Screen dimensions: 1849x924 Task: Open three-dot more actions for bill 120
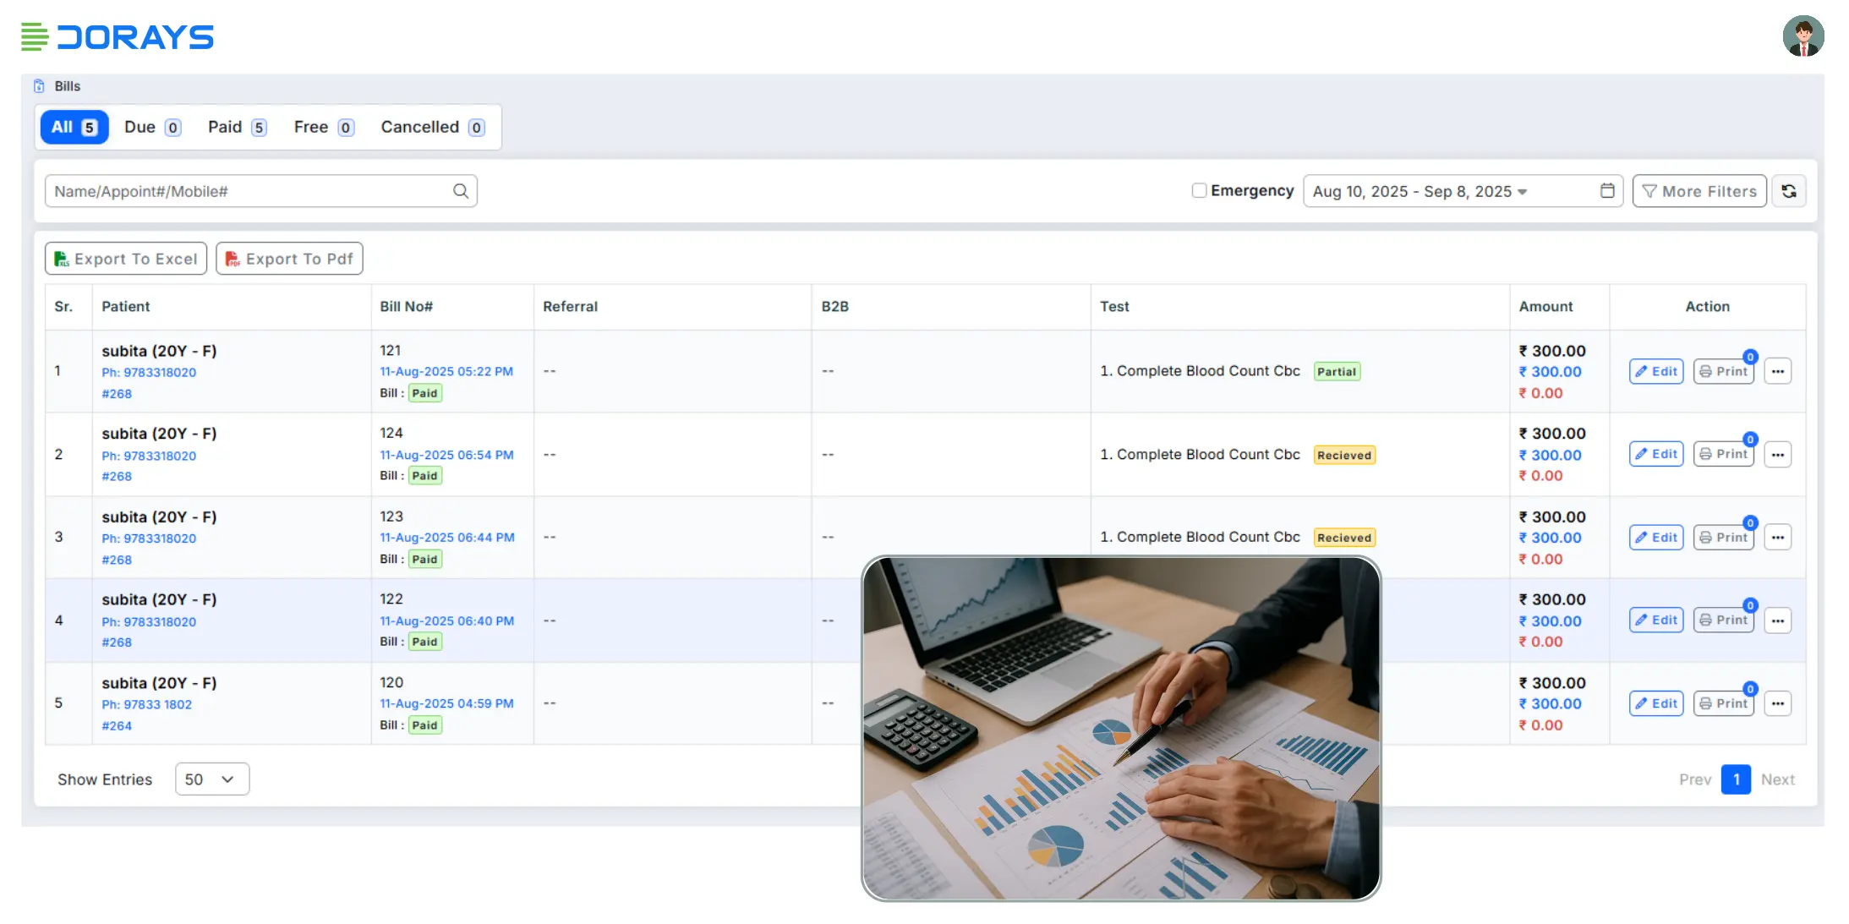(x=1777, y=704)
